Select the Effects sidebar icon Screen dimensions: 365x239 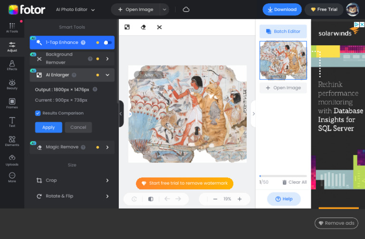click(12, 65)
